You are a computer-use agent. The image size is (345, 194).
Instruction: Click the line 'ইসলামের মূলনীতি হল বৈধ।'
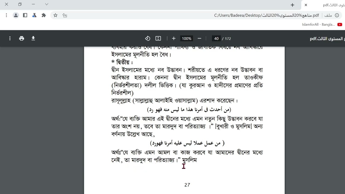tap(142, 55)
